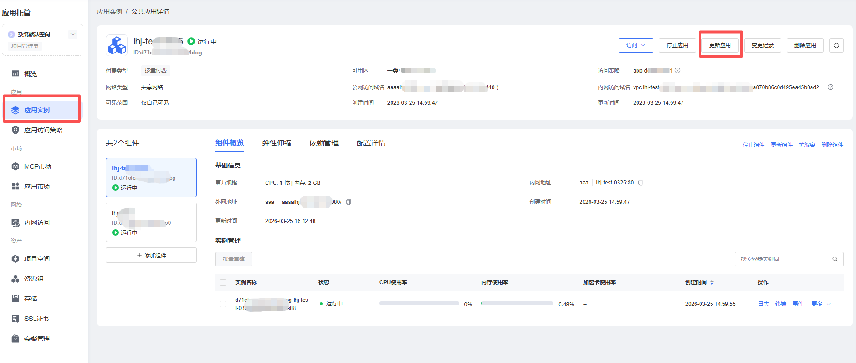856x363 pixels.
Task: Expand 系统默认空间 workspace selector
Action: [x=73, y=34]
